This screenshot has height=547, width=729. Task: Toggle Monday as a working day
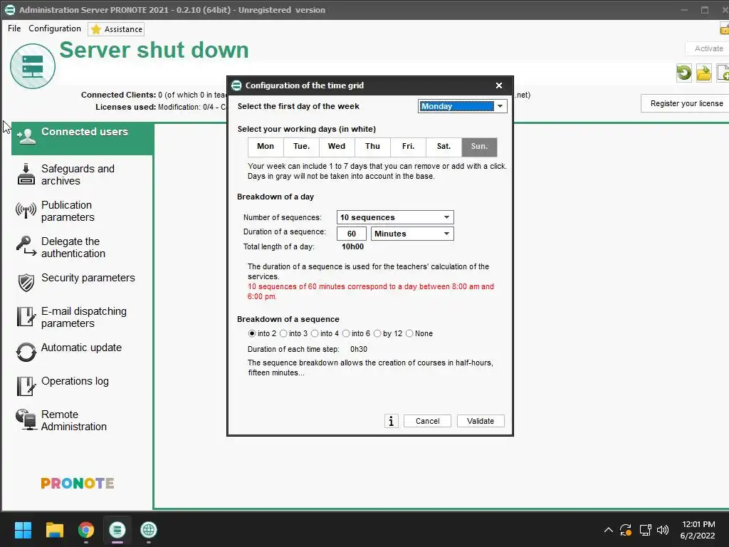(x=266, y=147)
